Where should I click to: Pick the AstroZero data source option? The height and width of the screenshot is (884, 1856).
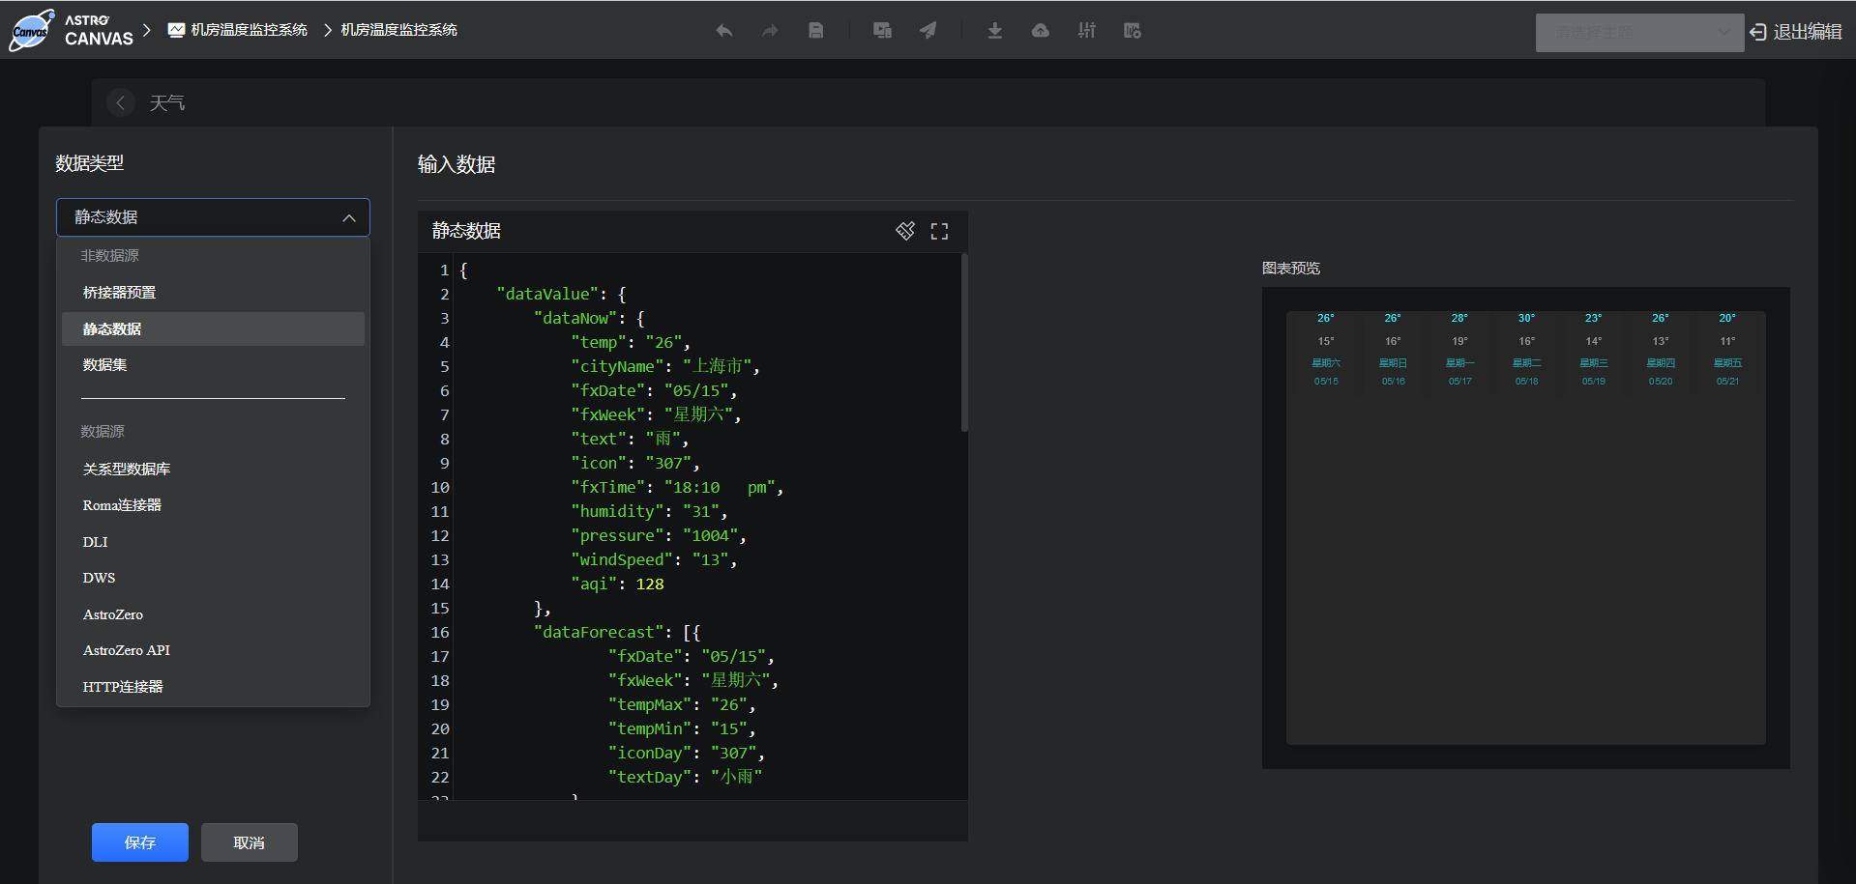(x=213, y=614)
